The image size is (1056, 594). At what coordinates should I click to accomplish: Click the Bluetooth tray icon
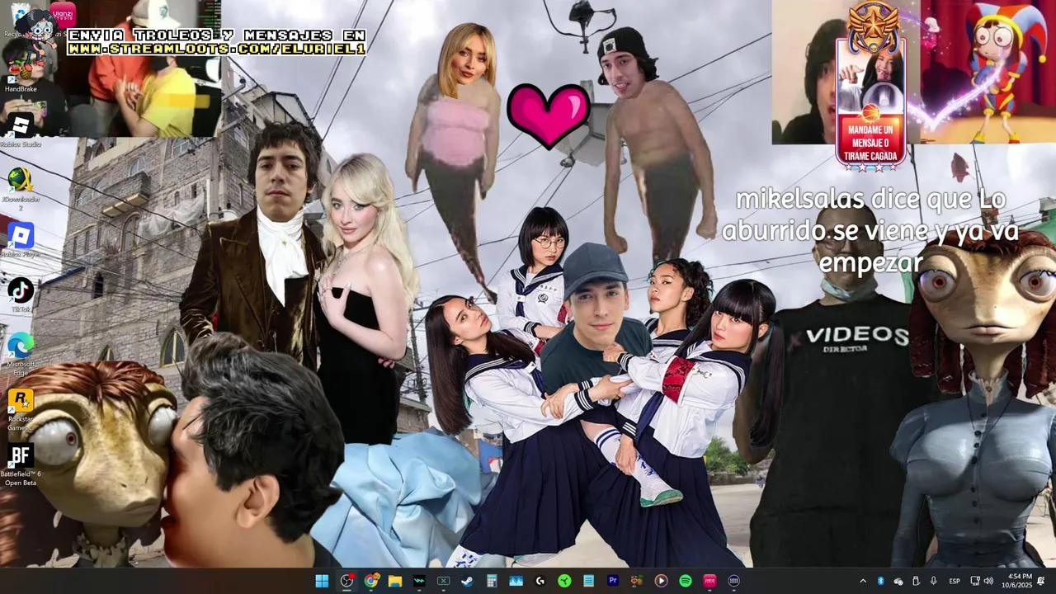coord(880,581)
